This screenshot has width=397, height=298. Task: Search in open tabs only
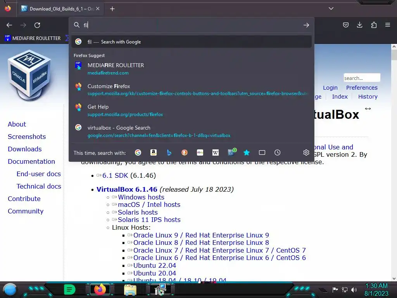pos(262,152)
